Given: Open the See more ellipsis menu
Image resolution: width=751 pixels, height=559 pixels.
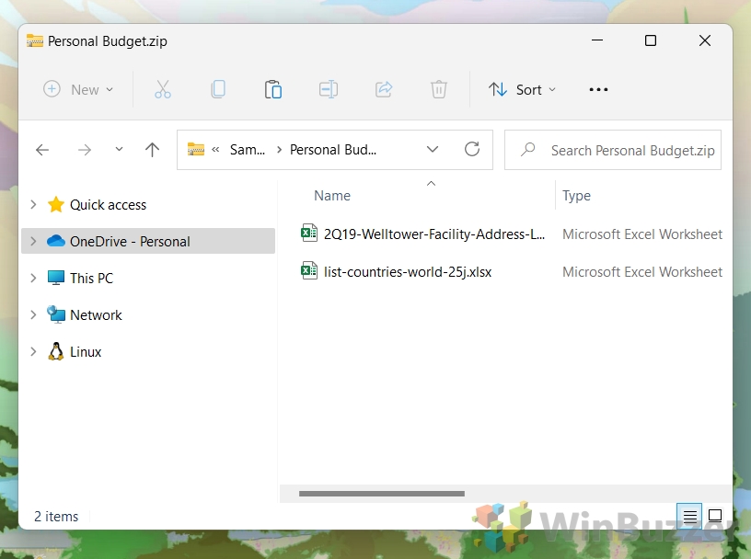Looking at the screenshot, I should click(x=598, y=89).
